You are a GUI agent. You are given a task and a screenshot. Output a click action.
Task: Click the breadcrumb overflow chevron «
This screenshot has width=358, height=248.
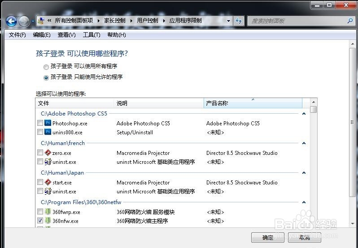pos(49,21)
